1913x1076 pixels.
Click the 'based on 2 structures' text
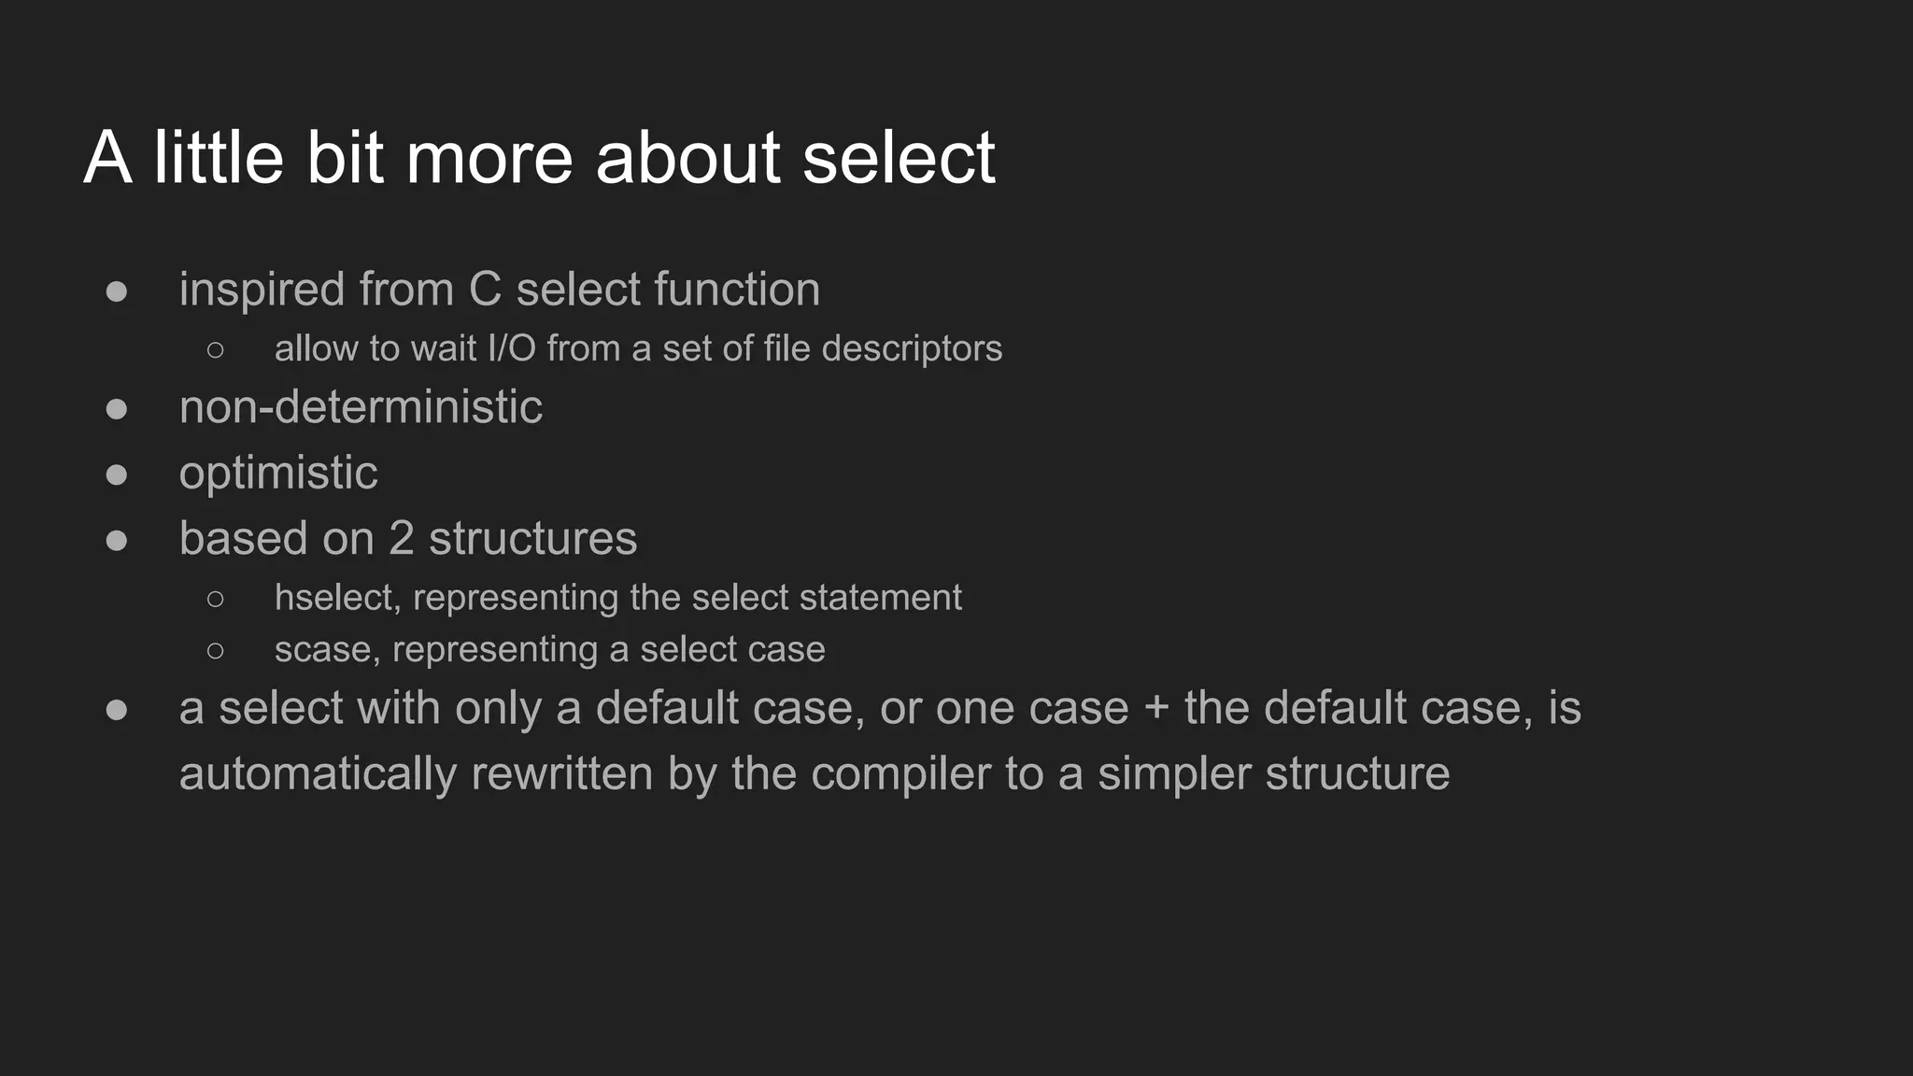[x=408, y=539]
